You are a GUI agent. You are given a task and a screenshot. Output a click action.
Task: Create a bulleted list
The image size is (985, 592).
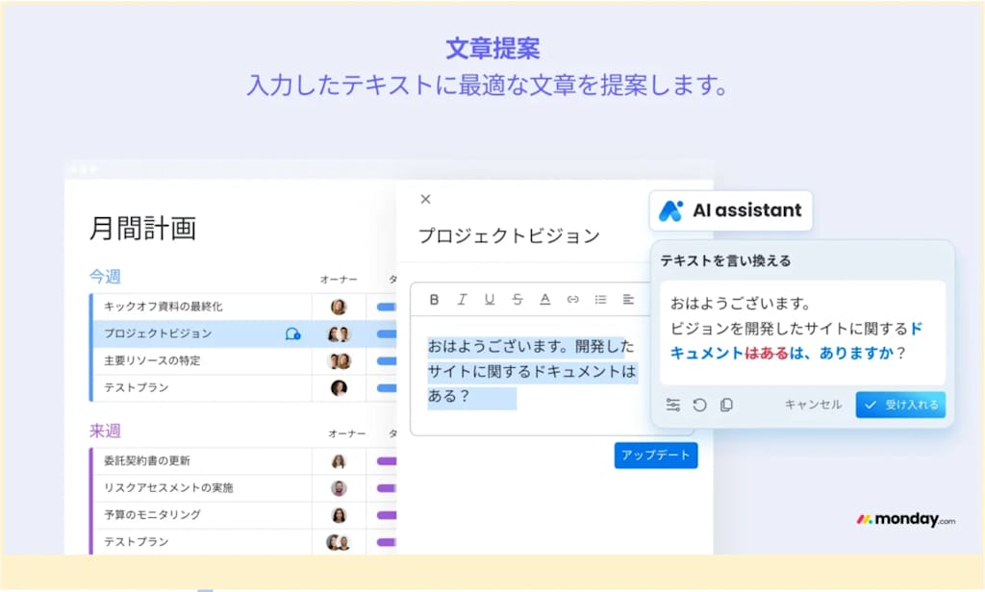603,300
